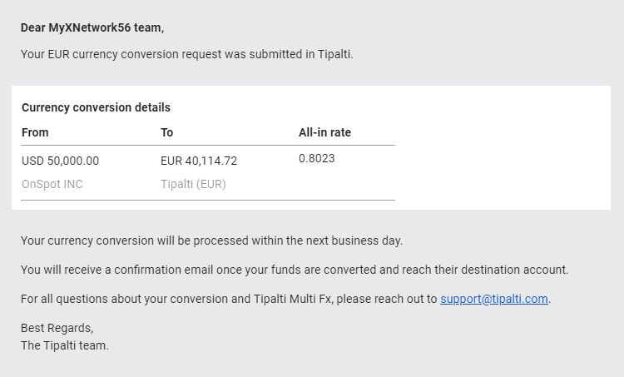The image size is (624, 377).
Task: Click the USD 50,000.00 amount
Action: pos(60,161)
